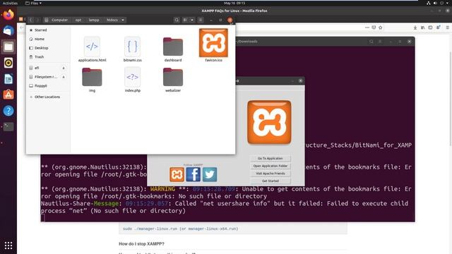
Task: Open system menu dropdown arrow in top bar
Action: [448, 3]
